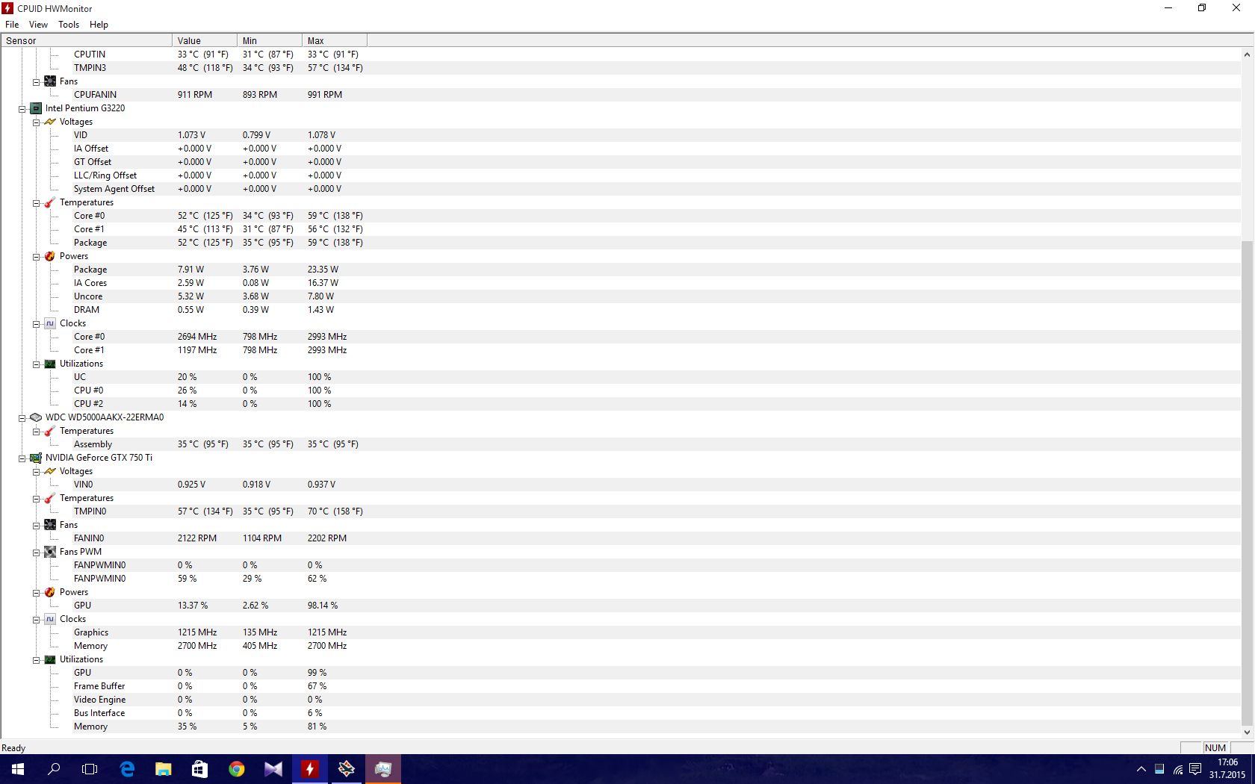Open the Help menu
Image resolution: width=1255 pixels, height=784 pixels.
(99, 24)
